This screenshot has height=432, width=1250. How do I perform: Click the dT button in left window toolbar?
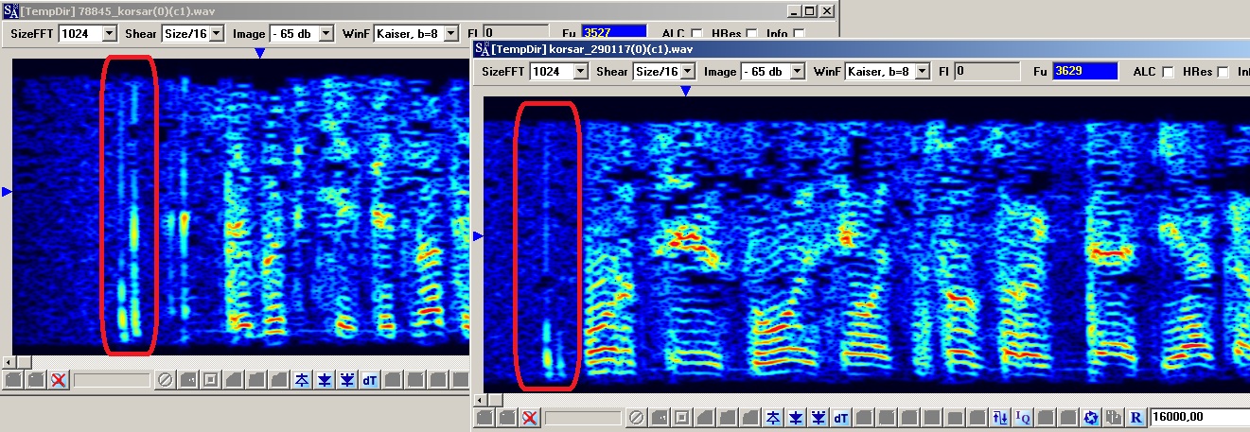370,380
